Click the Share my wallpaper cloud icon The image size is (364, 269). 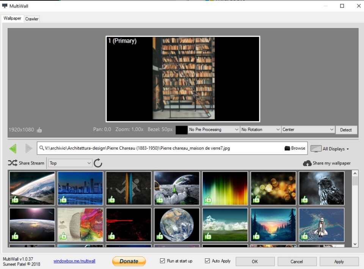coord(307,163)
